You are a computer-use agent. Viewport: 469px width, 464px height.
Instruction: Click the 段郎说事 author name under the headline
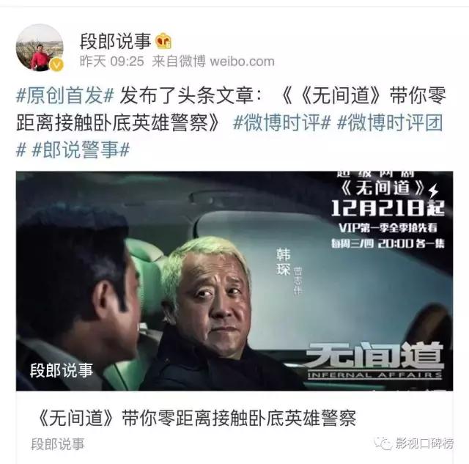58,443
